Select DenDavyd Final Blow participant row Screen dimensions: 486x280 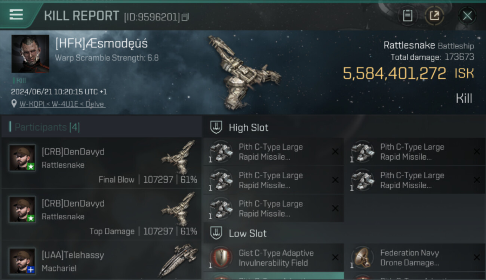click(x=102, y=163)
